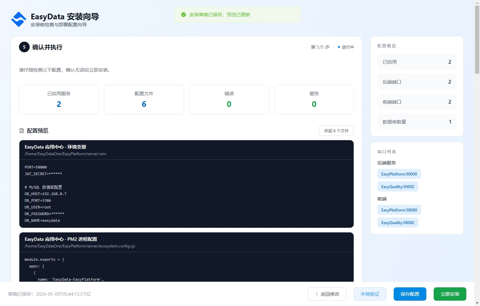The width and height of the screenshot is (480, 306).
Task: Click the module.exports code line
Action: [44, 259]
